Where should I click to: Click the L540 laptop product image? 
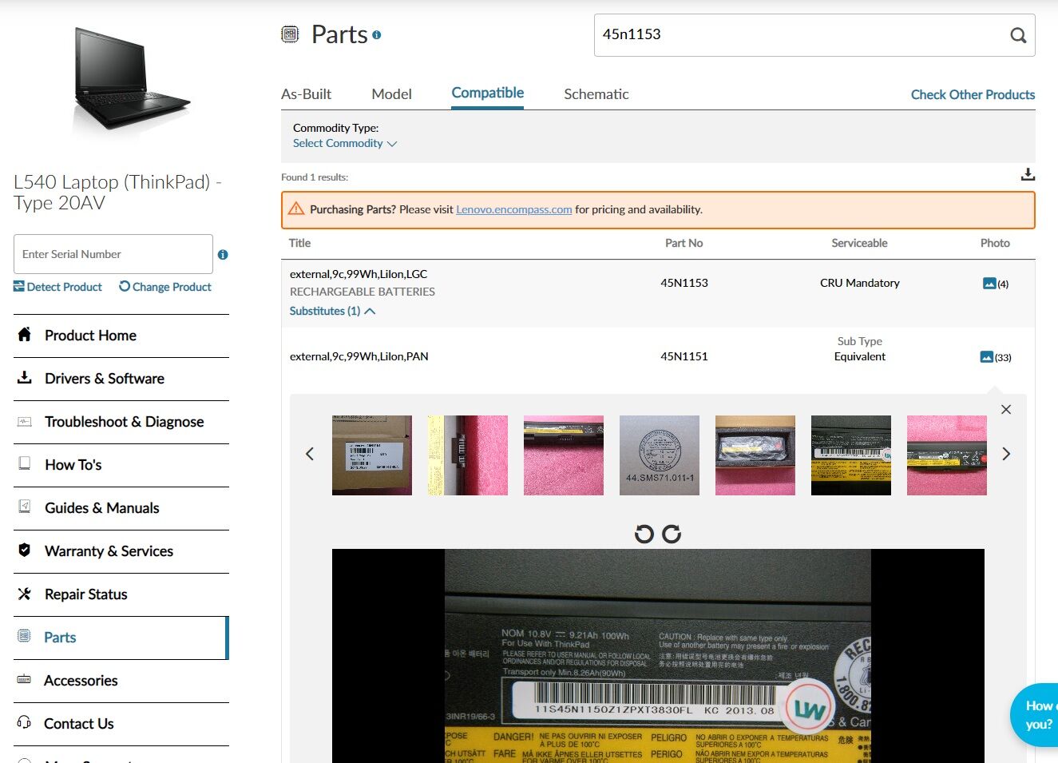[132, 78]
